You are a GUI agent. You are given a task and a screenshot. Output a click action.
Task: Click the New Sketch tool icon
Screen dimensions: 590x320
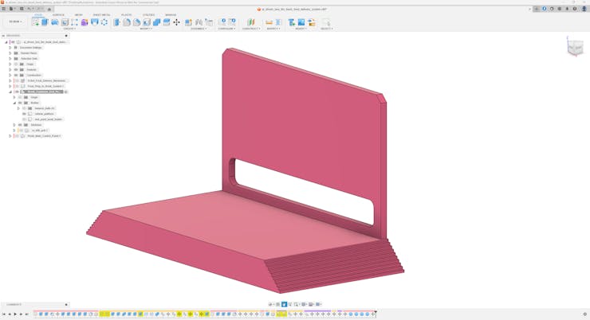coord(35,22)
